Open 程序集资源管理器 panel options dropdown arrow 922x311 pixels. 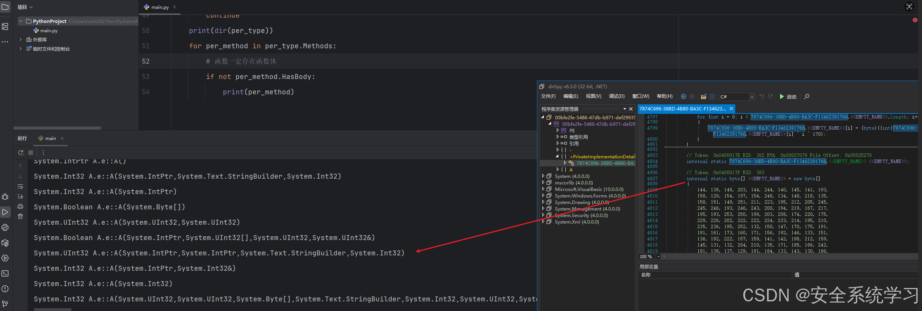coord(625,109)
